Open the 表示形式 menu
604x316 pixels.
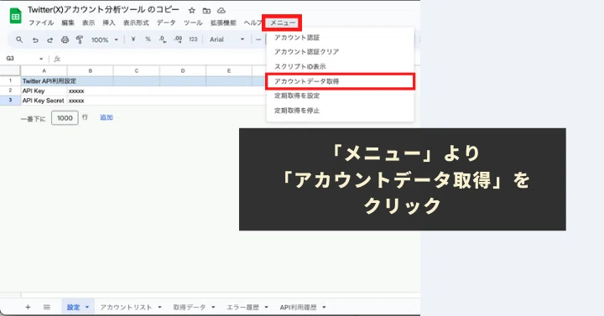click(x=136, y=23)
